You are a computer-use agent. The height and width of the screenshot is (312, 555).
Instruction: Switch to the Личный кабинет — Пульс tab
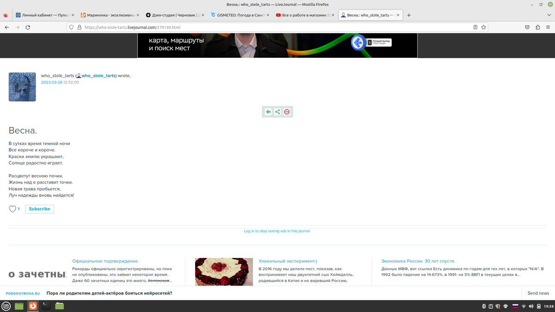click(x=44, y=15)
